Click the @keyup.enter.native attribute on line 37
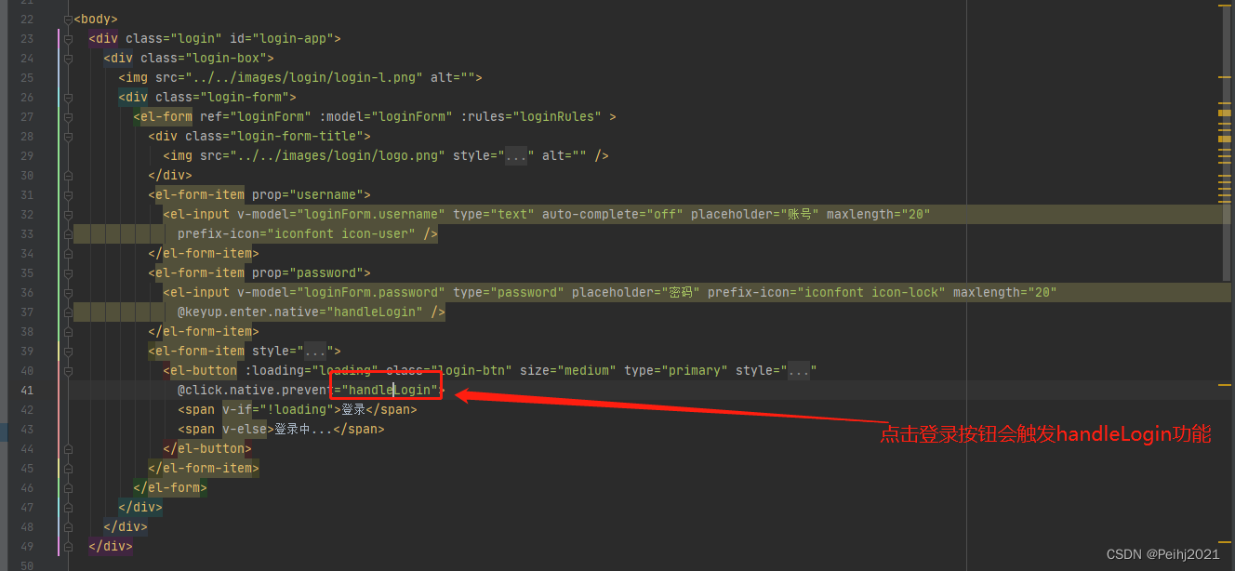The width and height of the screenshot is (1235, 571). pos(300,312)
